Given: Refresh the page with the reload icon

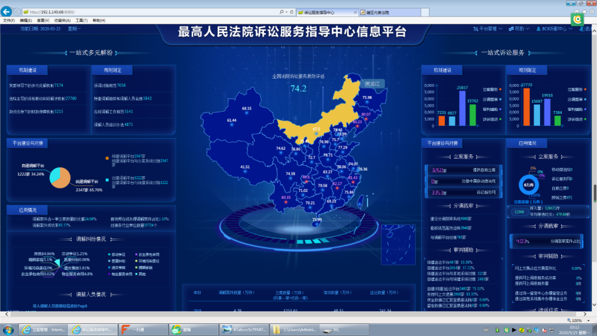Looking at the screenshot, I should point(292,12).
